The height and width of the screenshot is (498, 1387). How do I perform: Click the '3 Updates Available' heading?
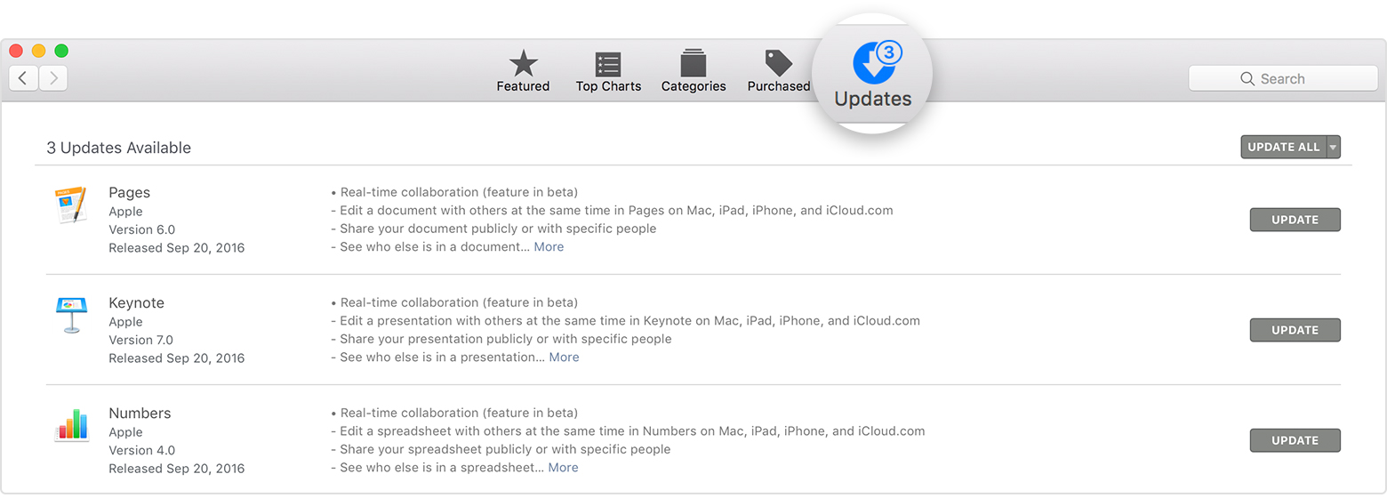119,148
